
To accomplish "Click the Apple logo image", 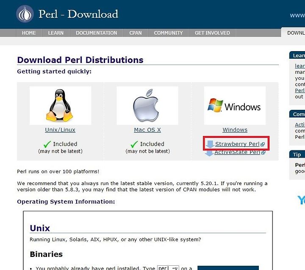I will (x=147, y=106).
